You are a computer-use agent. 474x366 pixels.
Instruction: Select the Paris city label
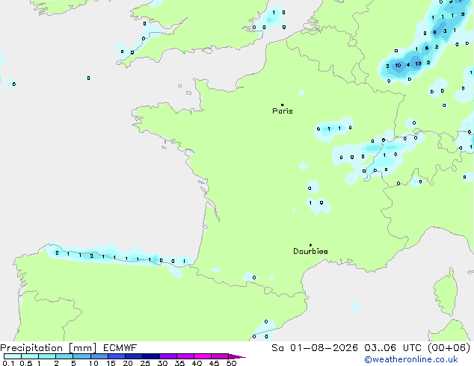pyautogui.click(x=283, y=111)
